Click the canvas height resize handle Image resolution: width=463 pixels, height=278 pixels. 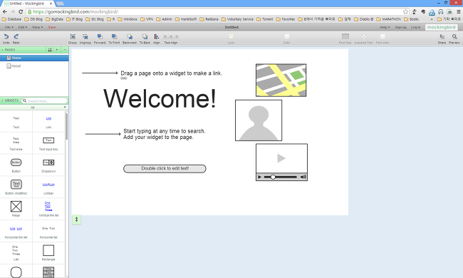tap(76, 220)
